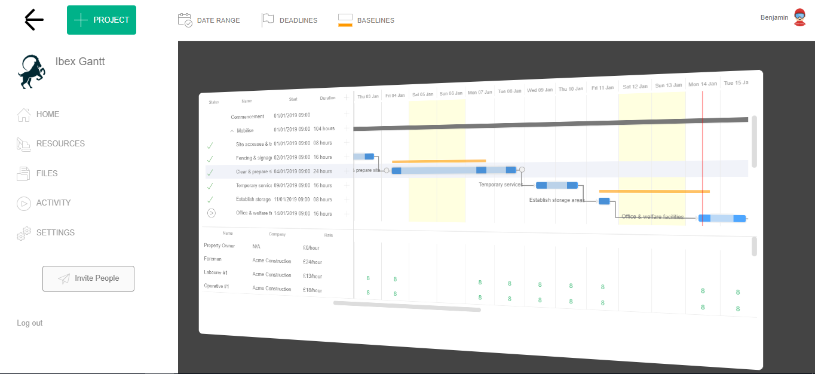Open ACTIVITY in the sidebar

pos(44,203)
